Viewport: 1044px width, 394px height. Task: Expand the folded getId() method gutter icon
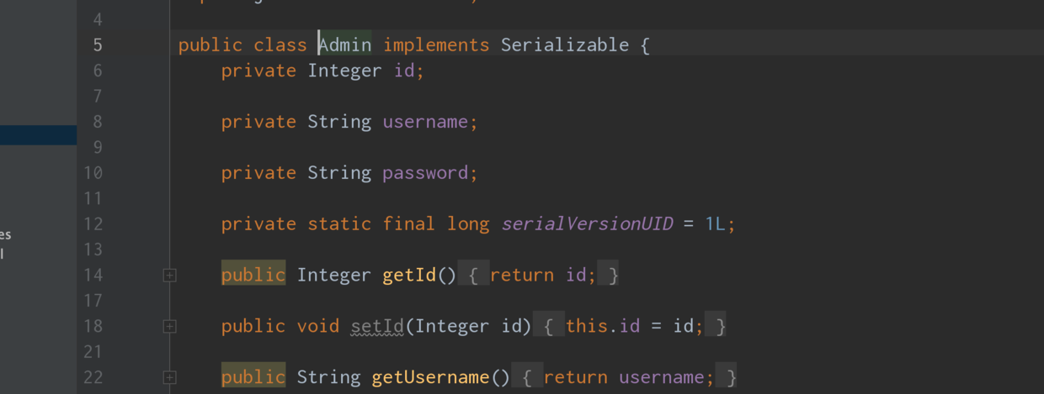coord(169,275)
